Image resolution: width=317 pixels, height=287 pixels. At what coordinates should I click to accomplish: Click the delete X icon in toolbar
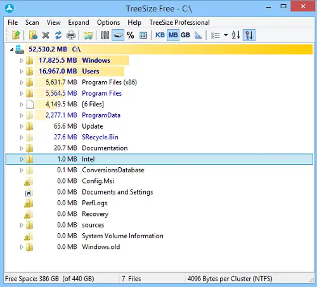pyautogui.click(x=46, y=35)
